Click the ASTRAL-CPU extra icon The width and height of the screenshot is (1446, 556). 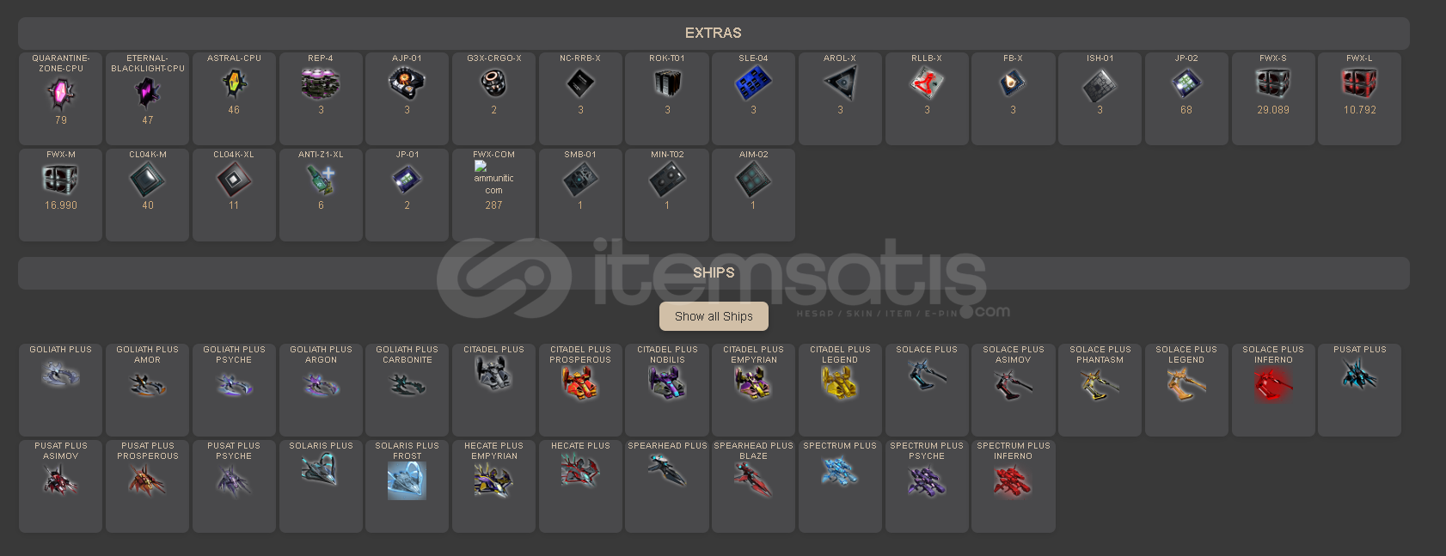coord(234,83)
